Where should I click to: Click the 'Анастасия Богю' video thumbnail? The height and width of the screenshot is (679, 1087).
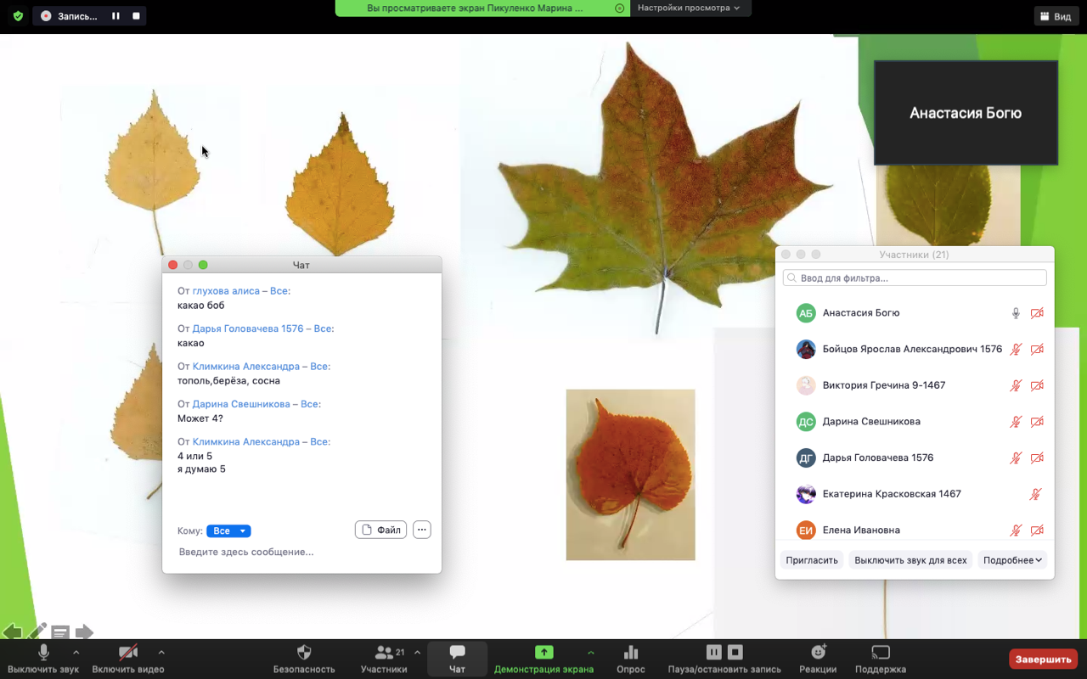(966, 113)
